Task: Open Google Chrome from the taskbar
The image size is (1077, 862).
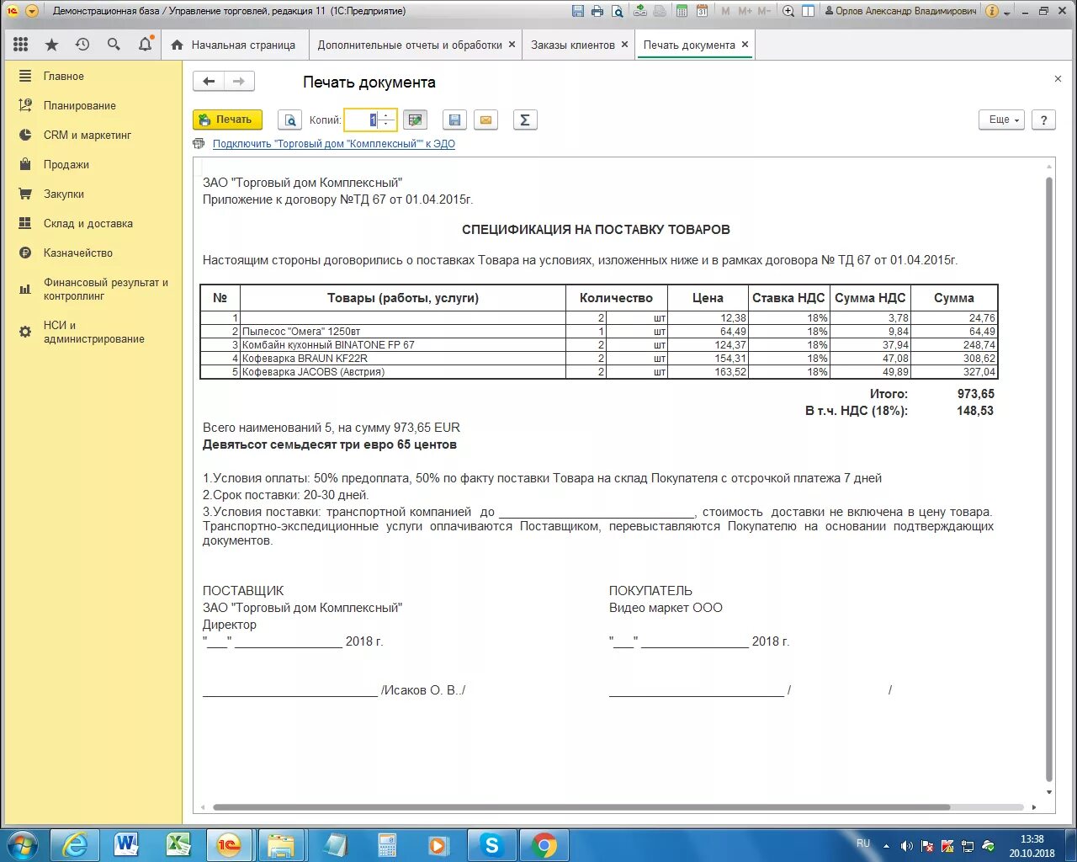Action: pyautogui.click(x=544, y=845)
